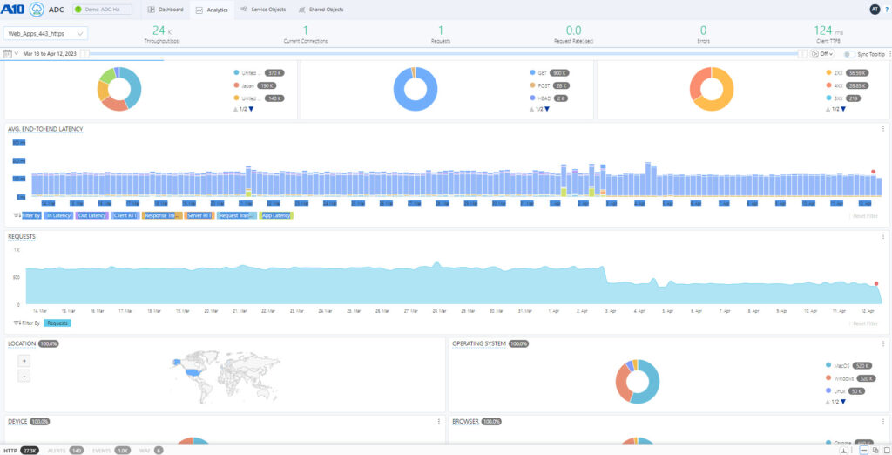
Task: Open the Browser panel options menu
Action: 883,421
